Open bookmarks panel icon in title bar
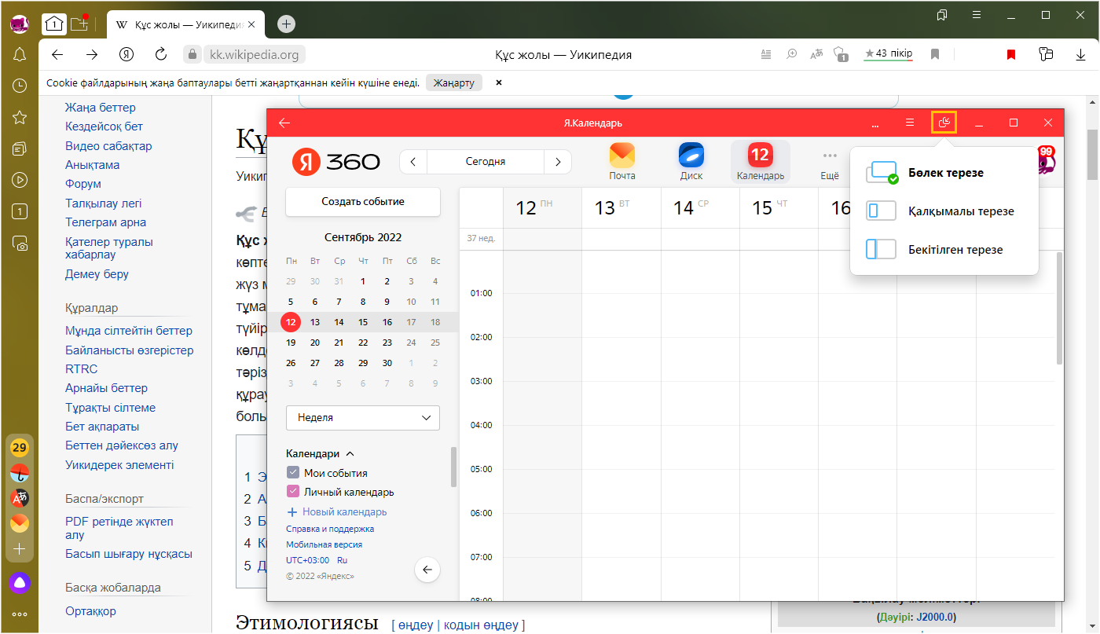 pos(942,15)
